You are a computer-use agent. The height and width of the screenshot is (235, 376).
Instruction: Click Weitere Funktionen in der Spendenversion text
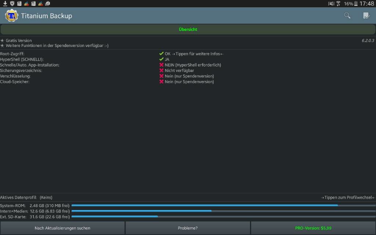click(x=57, y=46)
